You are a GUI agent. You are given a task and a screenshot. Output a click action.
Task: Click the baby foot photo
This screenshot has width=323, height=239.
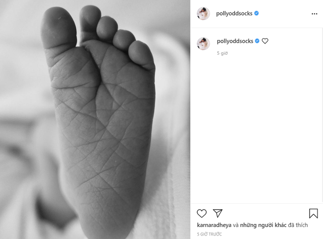tap(95, 119)
